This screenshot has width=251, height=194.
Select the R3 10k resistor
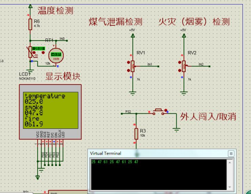click(136, 134)
